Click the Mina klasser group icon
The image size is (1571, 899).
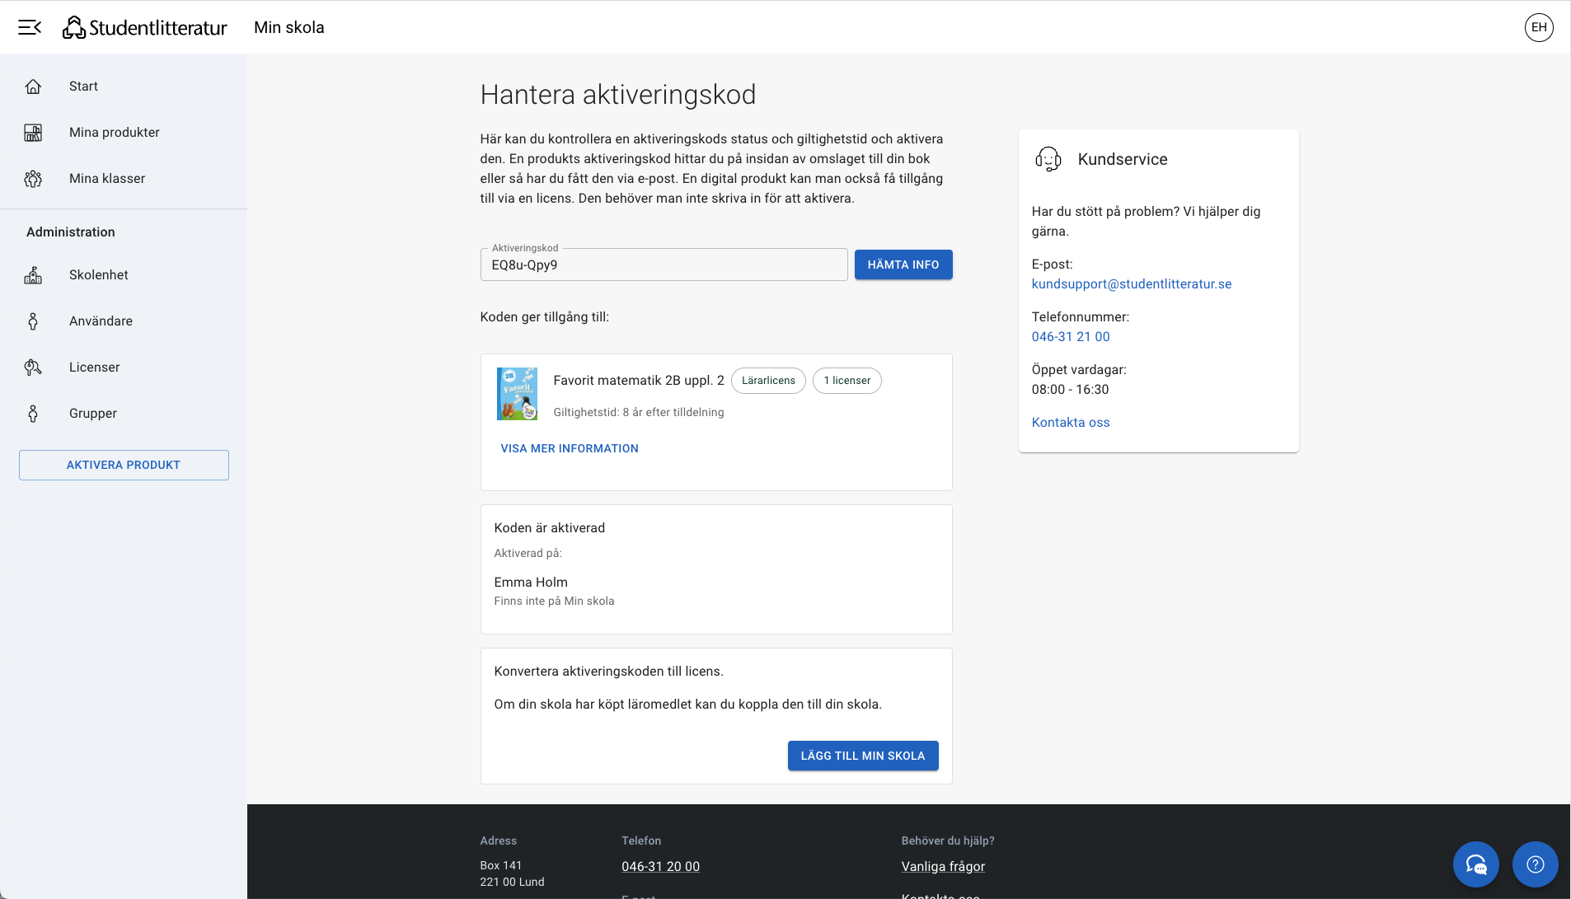[33, 179]
